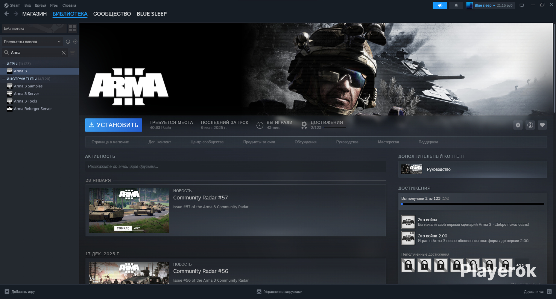
Task: Open Страница в магазине link
Action: 110,142
